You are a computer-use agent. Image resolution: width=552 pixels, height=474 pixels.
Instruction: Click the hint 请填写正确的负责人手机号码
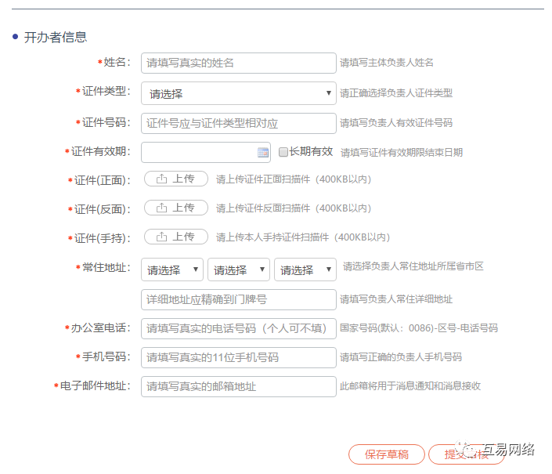pos(400,357)
